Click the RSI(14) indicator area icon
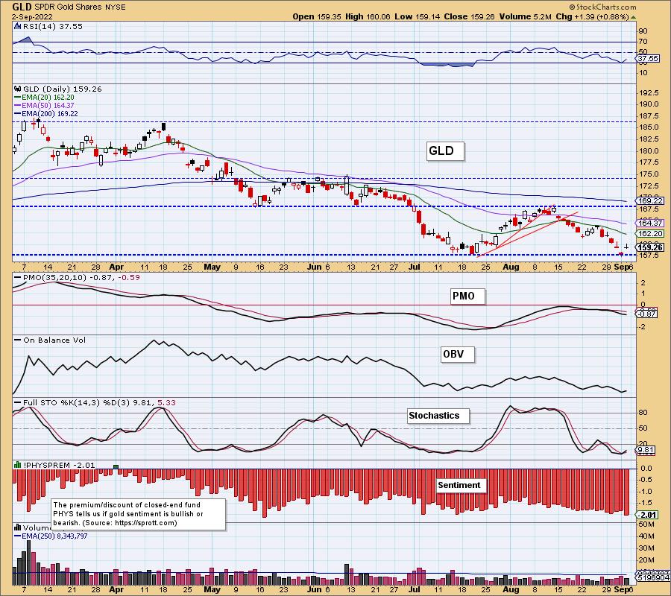 [x=17, y=26]
